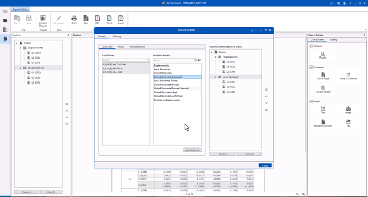Click Clear All button in the dialog
The height and width of the screenshot is (197, 368).
[250, 154]
